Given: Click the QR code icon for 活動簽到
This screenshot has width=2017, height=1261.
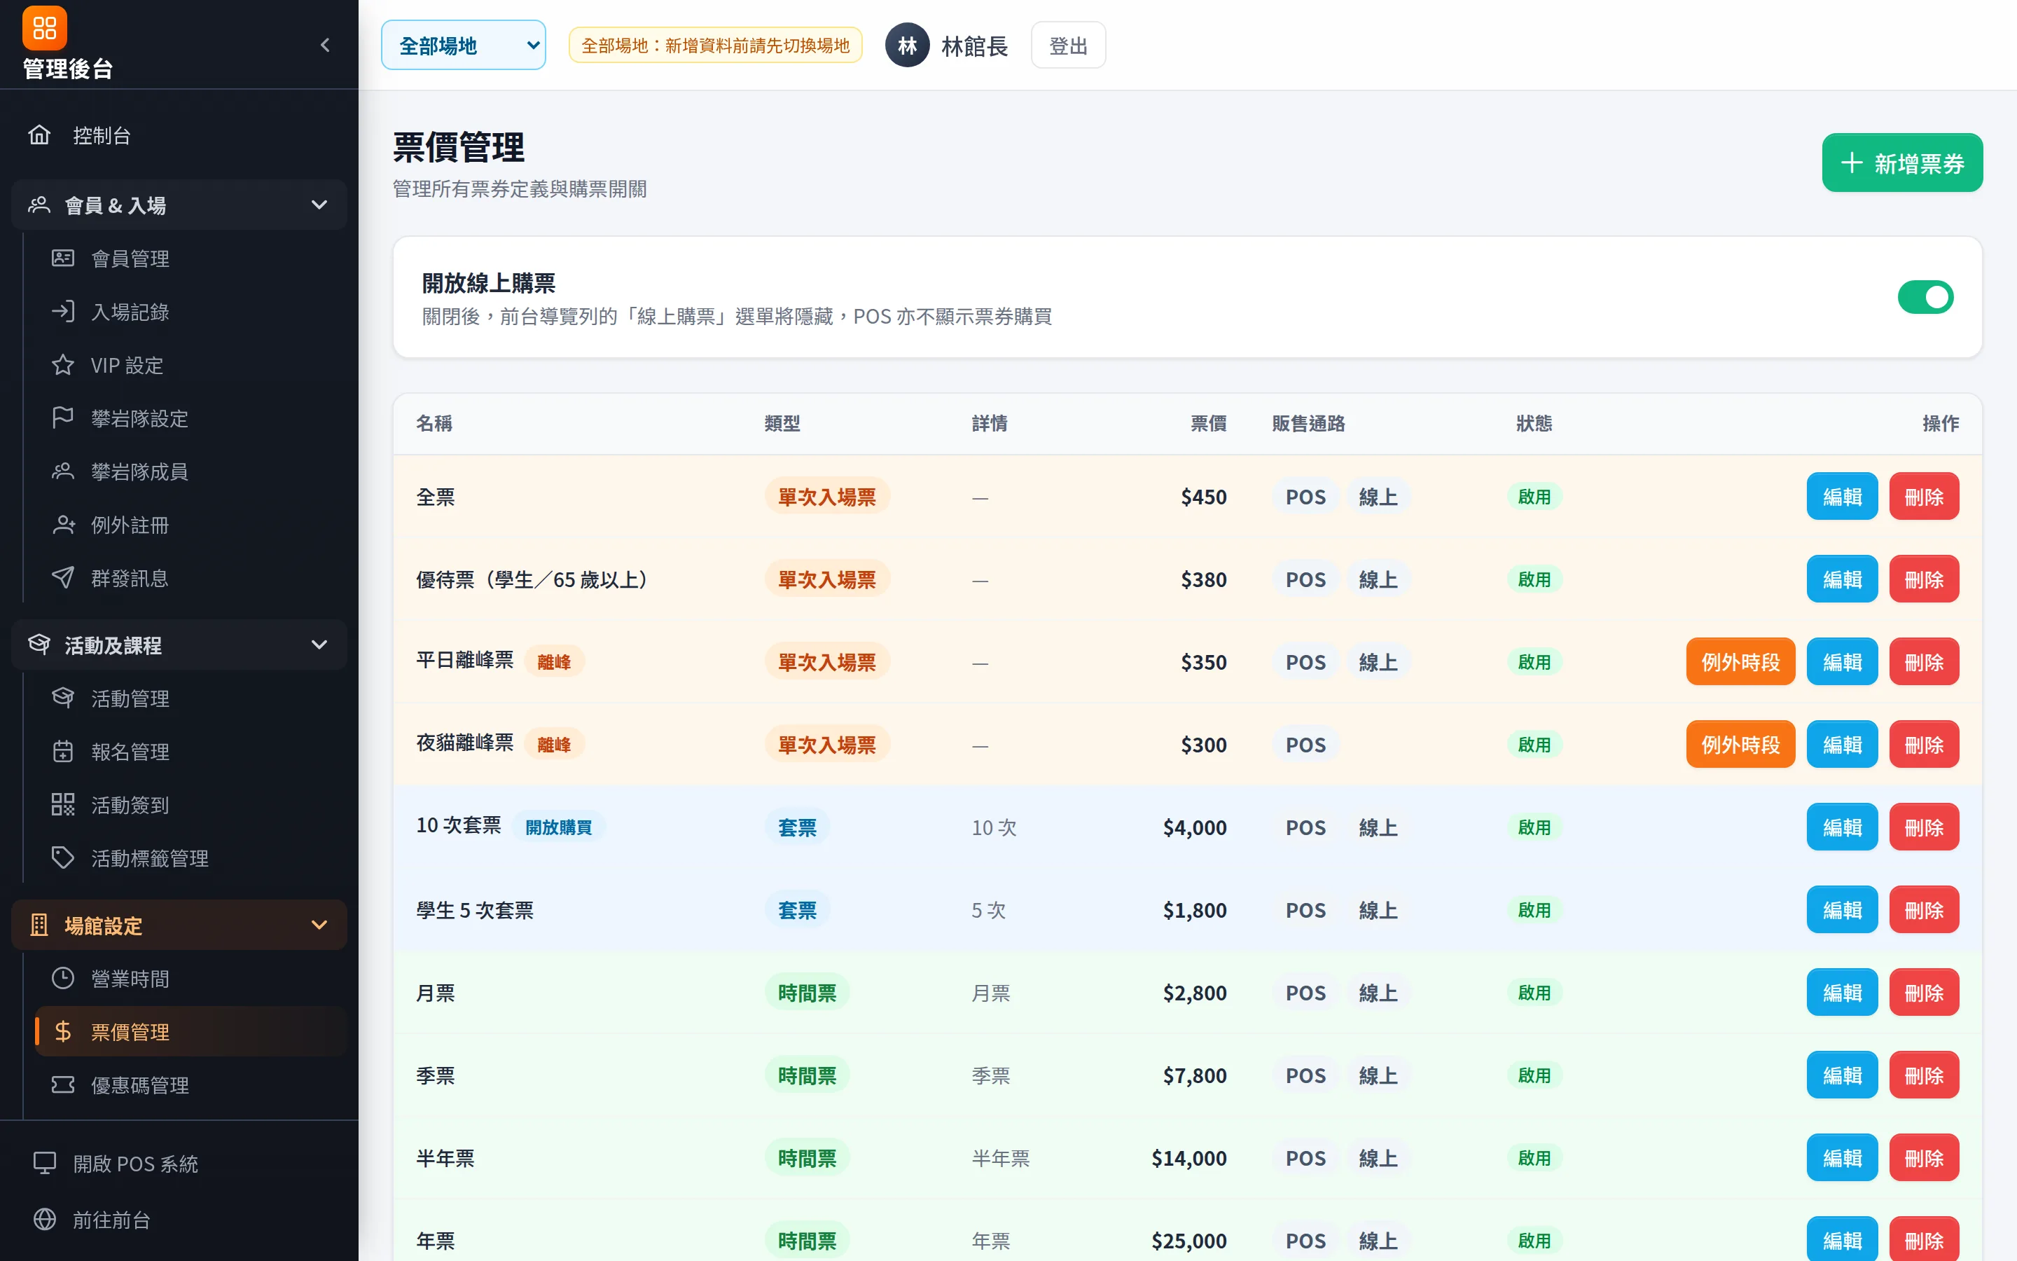Looking at the screenshot, I should coord(62,805).
